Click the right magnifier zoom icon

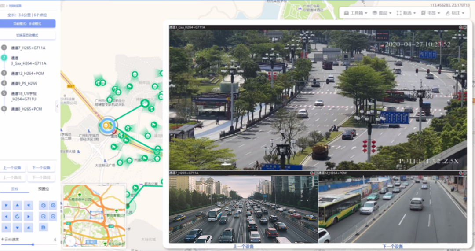tap(53, 217)
